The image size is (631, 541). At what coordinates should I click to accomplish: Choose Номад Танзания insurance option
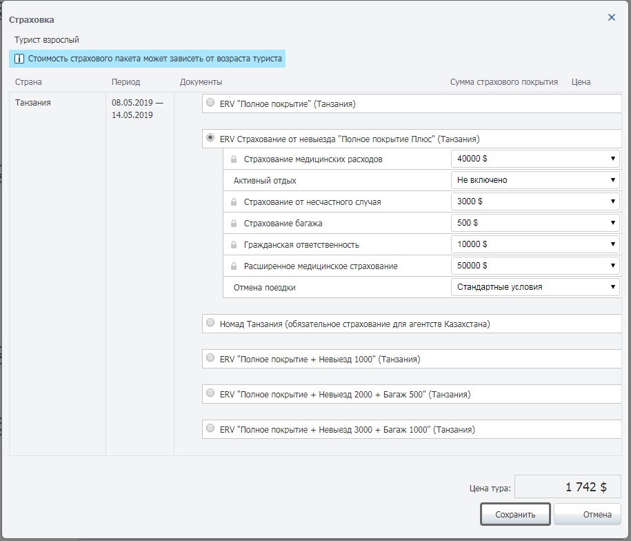[210, 323]
